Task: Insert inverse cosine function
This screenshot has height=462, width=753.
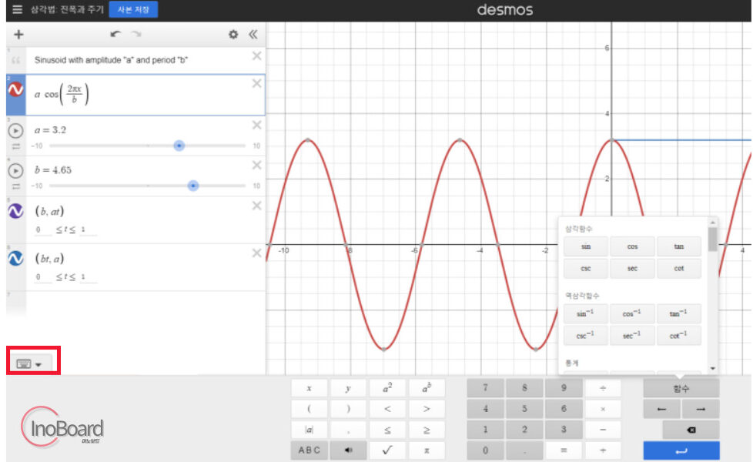Action: pos(632,313)
